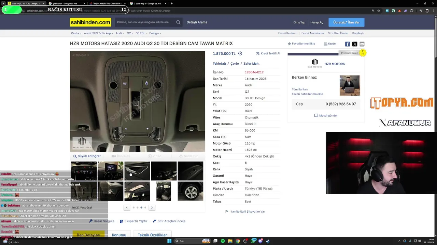Screen dimensions: 437x245
Task: Open Chrome extensions puzzle icon
Action: (412, 11)
